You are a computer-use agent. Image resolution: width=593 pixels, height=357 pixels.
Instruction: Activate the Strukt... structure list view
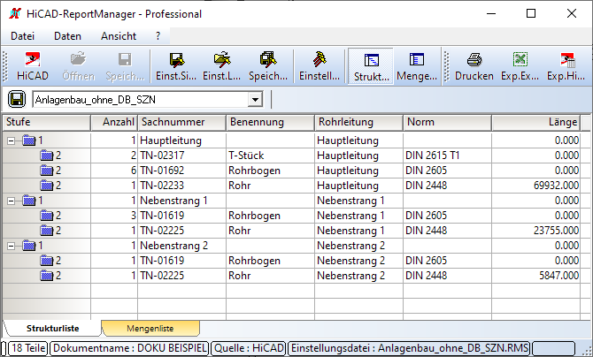tap(371, 66)
